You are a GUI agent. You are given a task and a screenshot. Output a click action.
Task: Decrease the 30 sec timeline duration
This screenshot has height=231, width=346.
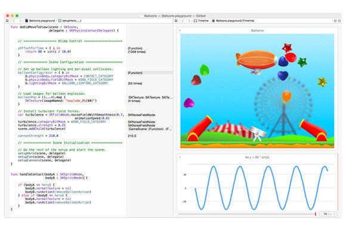tap(322, 214)
